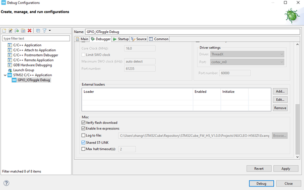The height and width of the screenshot is (190, 304).
Task: Click scrollbar down arrow in Debugger panel
Action: (297, 157)
